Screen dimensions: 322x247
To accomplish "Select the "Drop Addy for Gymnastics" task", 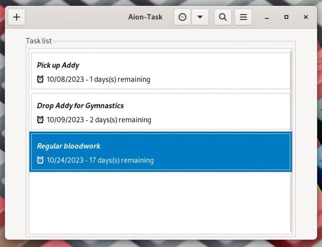I will [x=80, y=106].
